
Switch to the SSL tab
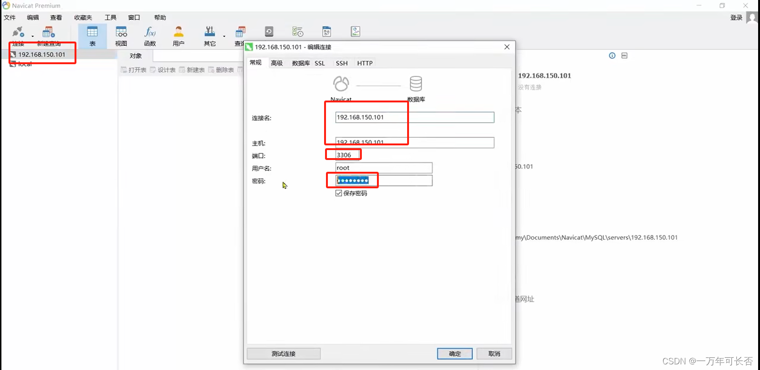[x=320, y=63]
